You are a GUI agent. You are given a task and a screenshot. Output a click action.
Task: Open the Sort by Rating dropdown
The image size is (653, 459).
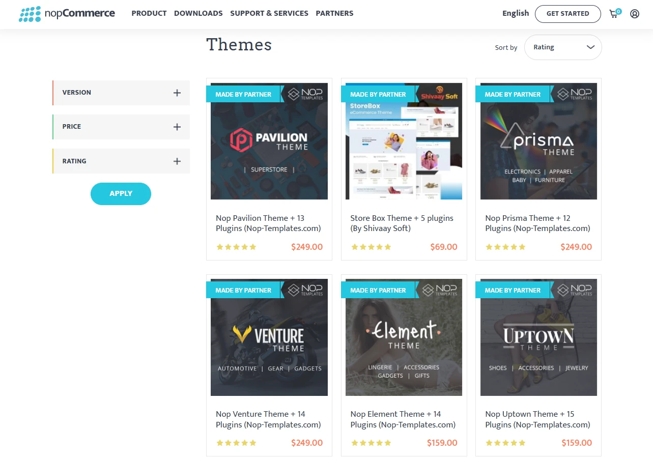pos(563,47)
